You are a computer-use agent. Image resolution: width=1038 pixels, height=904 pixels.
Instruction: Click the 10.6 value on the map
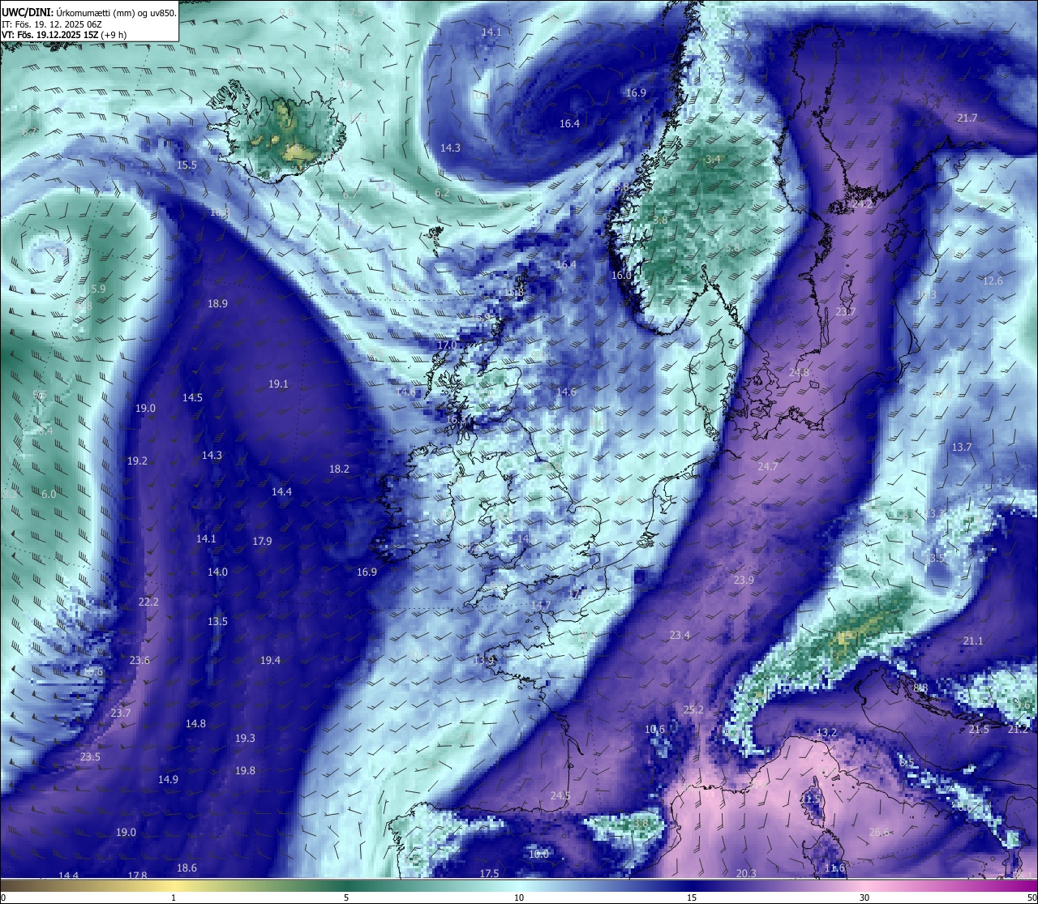pyautogui.click(x=654, y=729)
